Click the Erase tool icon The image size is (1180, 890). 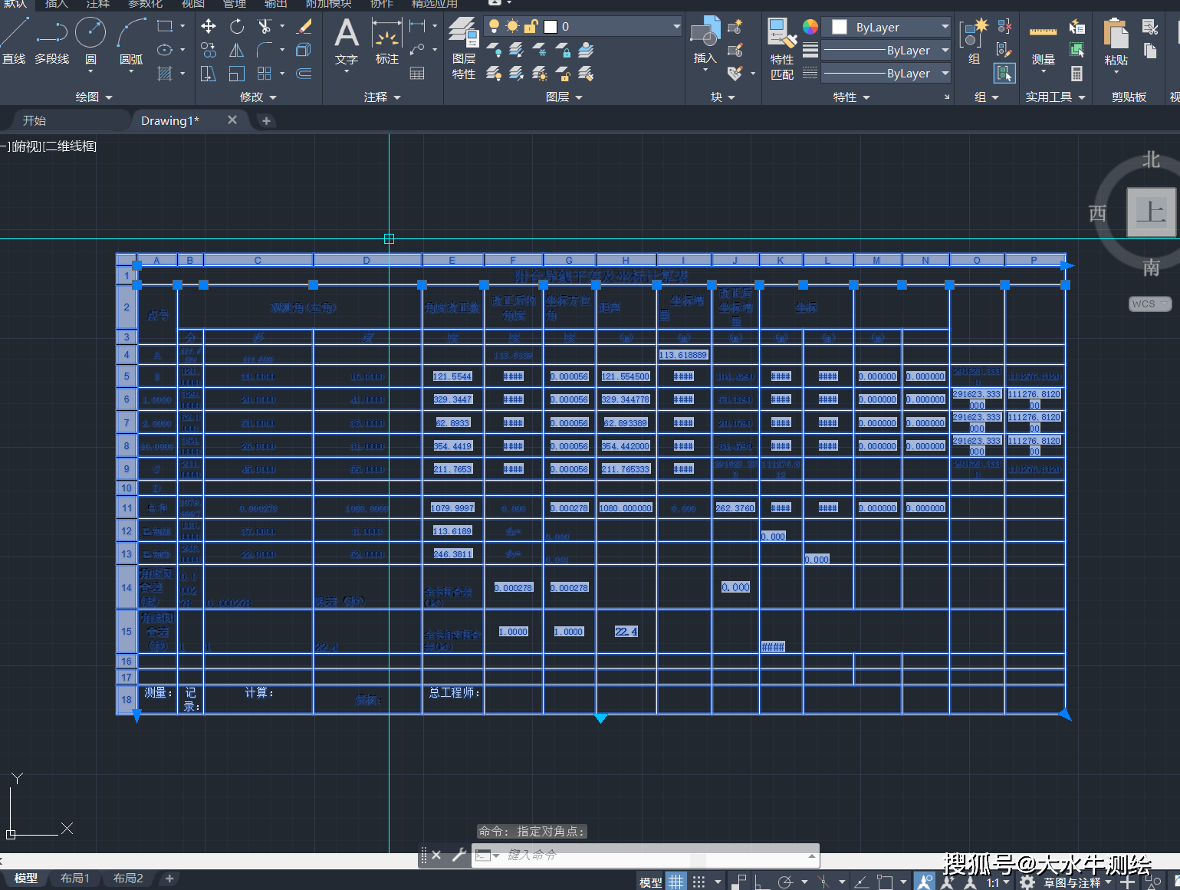[304, 26]
